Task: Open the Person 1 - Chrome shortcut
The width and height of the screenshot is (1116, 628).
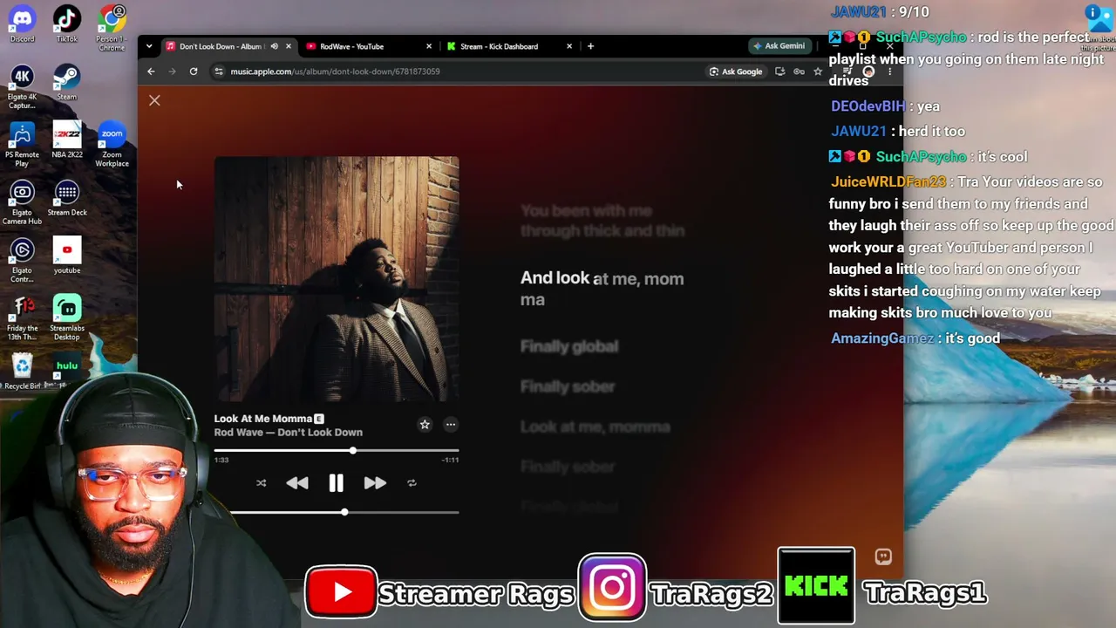Action: click(x=112, y=28)
